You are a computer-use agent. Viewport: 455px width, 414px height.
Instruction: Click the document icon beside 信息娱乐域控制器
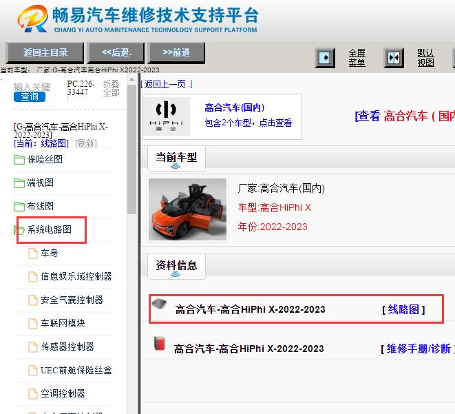click(x=33, y=277)
